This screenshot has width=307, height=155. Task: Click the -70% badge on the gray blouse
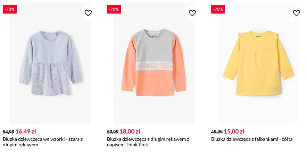point(10,9)
